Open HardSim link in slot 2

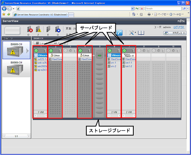(57, 59)
